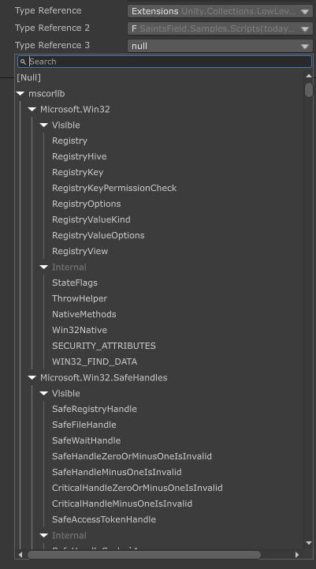The image size is (316, 569).
Task: Open Type Reference 3 null dropdown
Action: tap(221, 46)
